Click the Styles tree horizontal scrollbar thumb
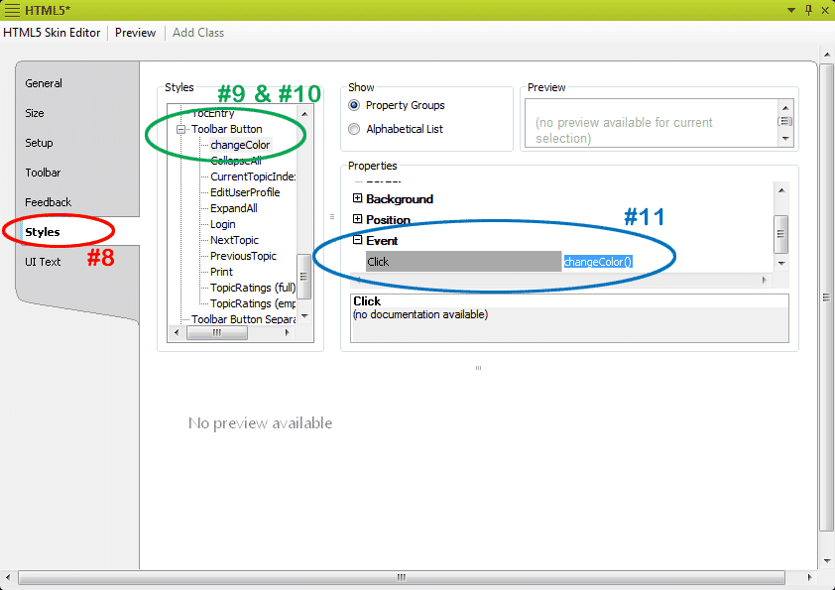 [217, 333]
